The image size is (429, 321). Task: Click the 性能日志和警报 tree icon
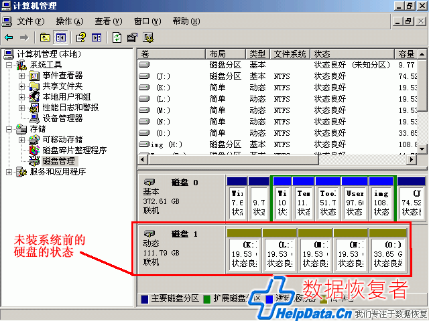coord(34,108)
